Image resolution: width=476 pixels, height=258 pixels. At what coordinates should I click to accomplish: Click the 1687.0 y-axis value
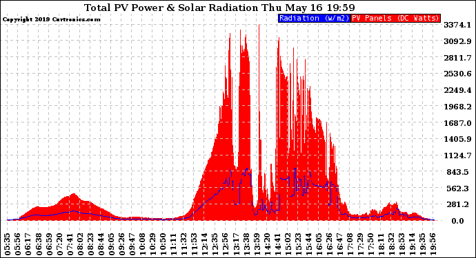coord(458,123)
